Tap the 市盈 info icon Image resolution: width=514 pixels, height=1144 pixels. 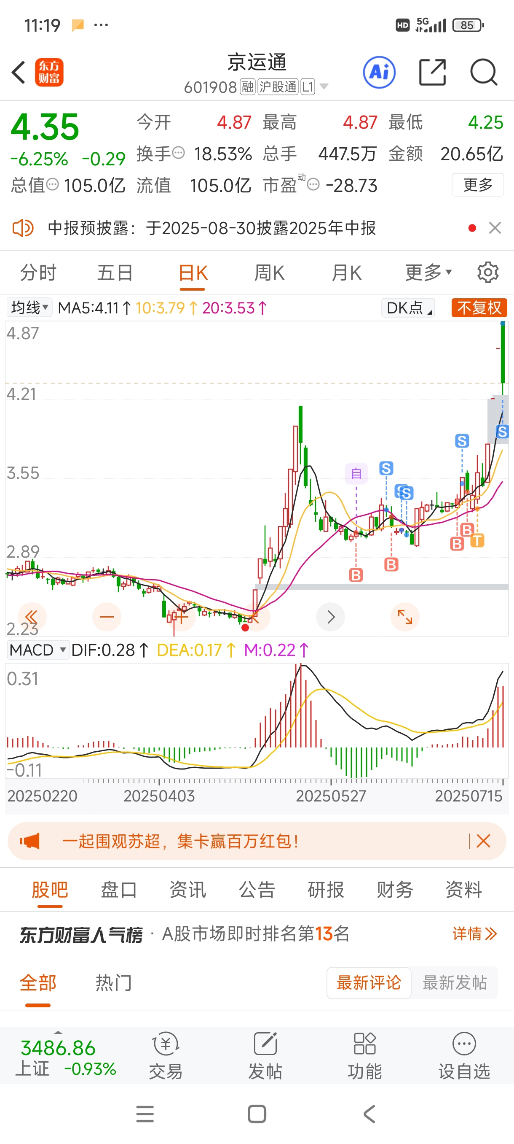[313, 184]
